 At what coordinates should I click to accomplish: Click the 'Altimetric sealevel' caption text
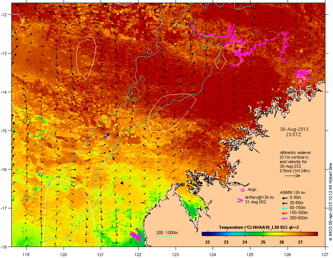[x=295, y=153]
